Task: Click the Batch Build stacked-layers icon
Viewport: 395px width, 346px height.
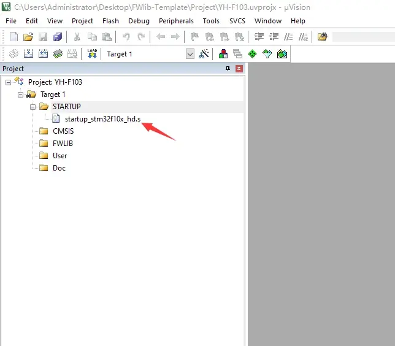Action: [x=58, y=53]
